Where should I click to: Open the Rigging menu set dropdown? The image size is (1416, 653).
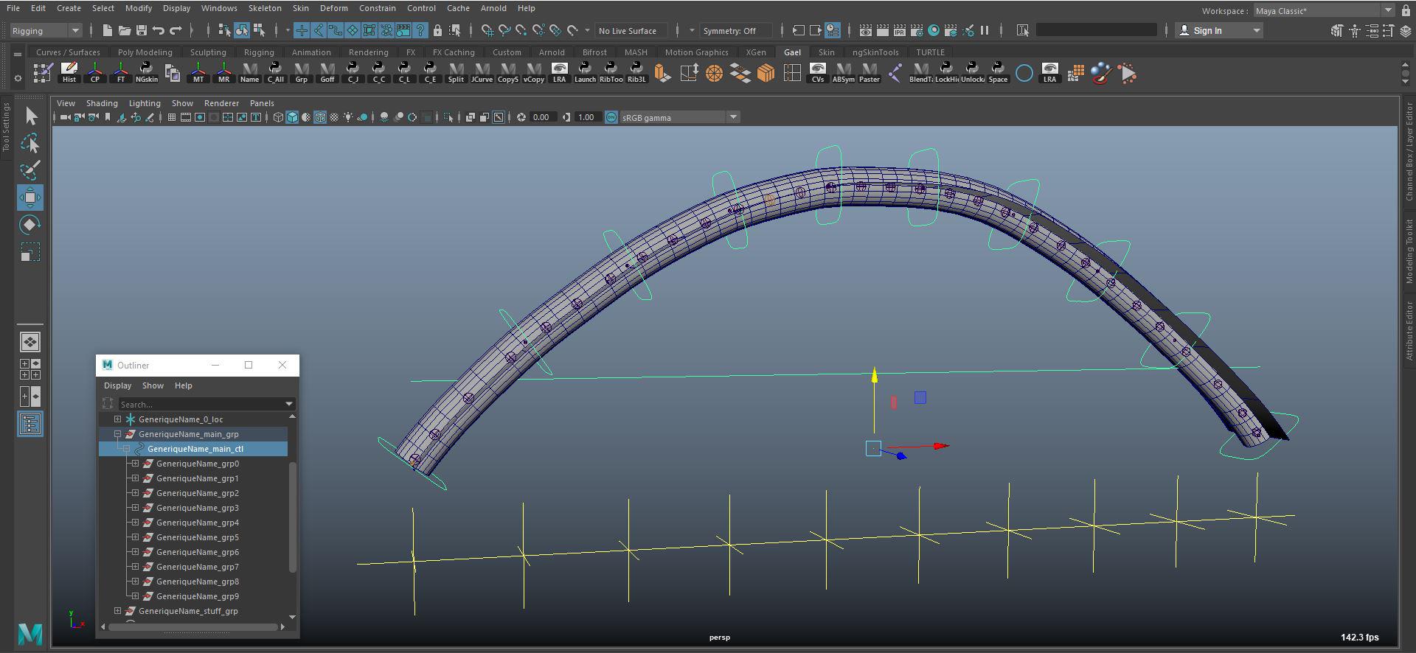(46, 30)
